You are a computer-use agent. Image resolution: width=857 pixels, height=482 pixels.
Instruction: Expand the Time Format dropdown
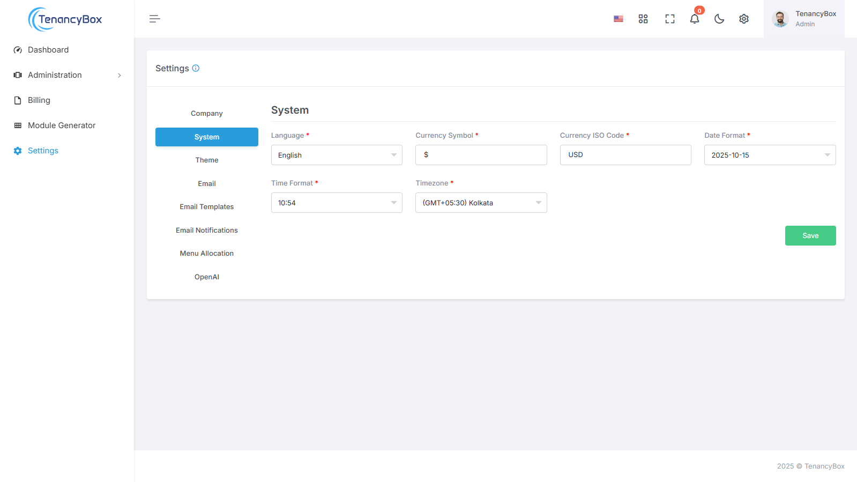[336, 203]
